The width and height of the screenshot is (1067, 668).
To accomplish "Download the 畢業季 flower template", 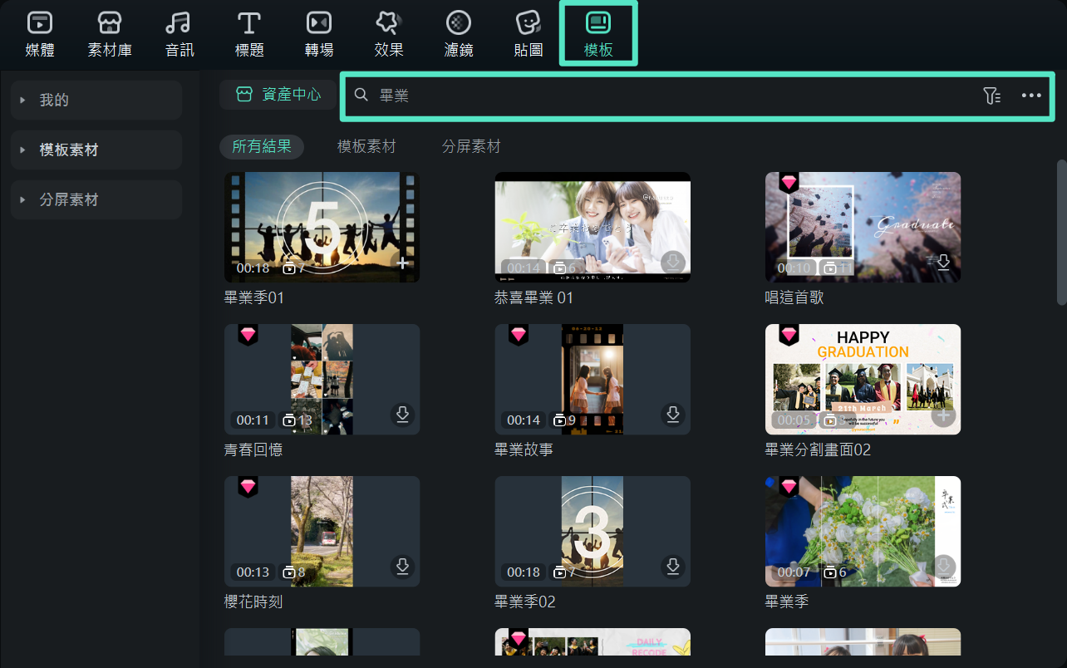I will (x=943, y=567).
